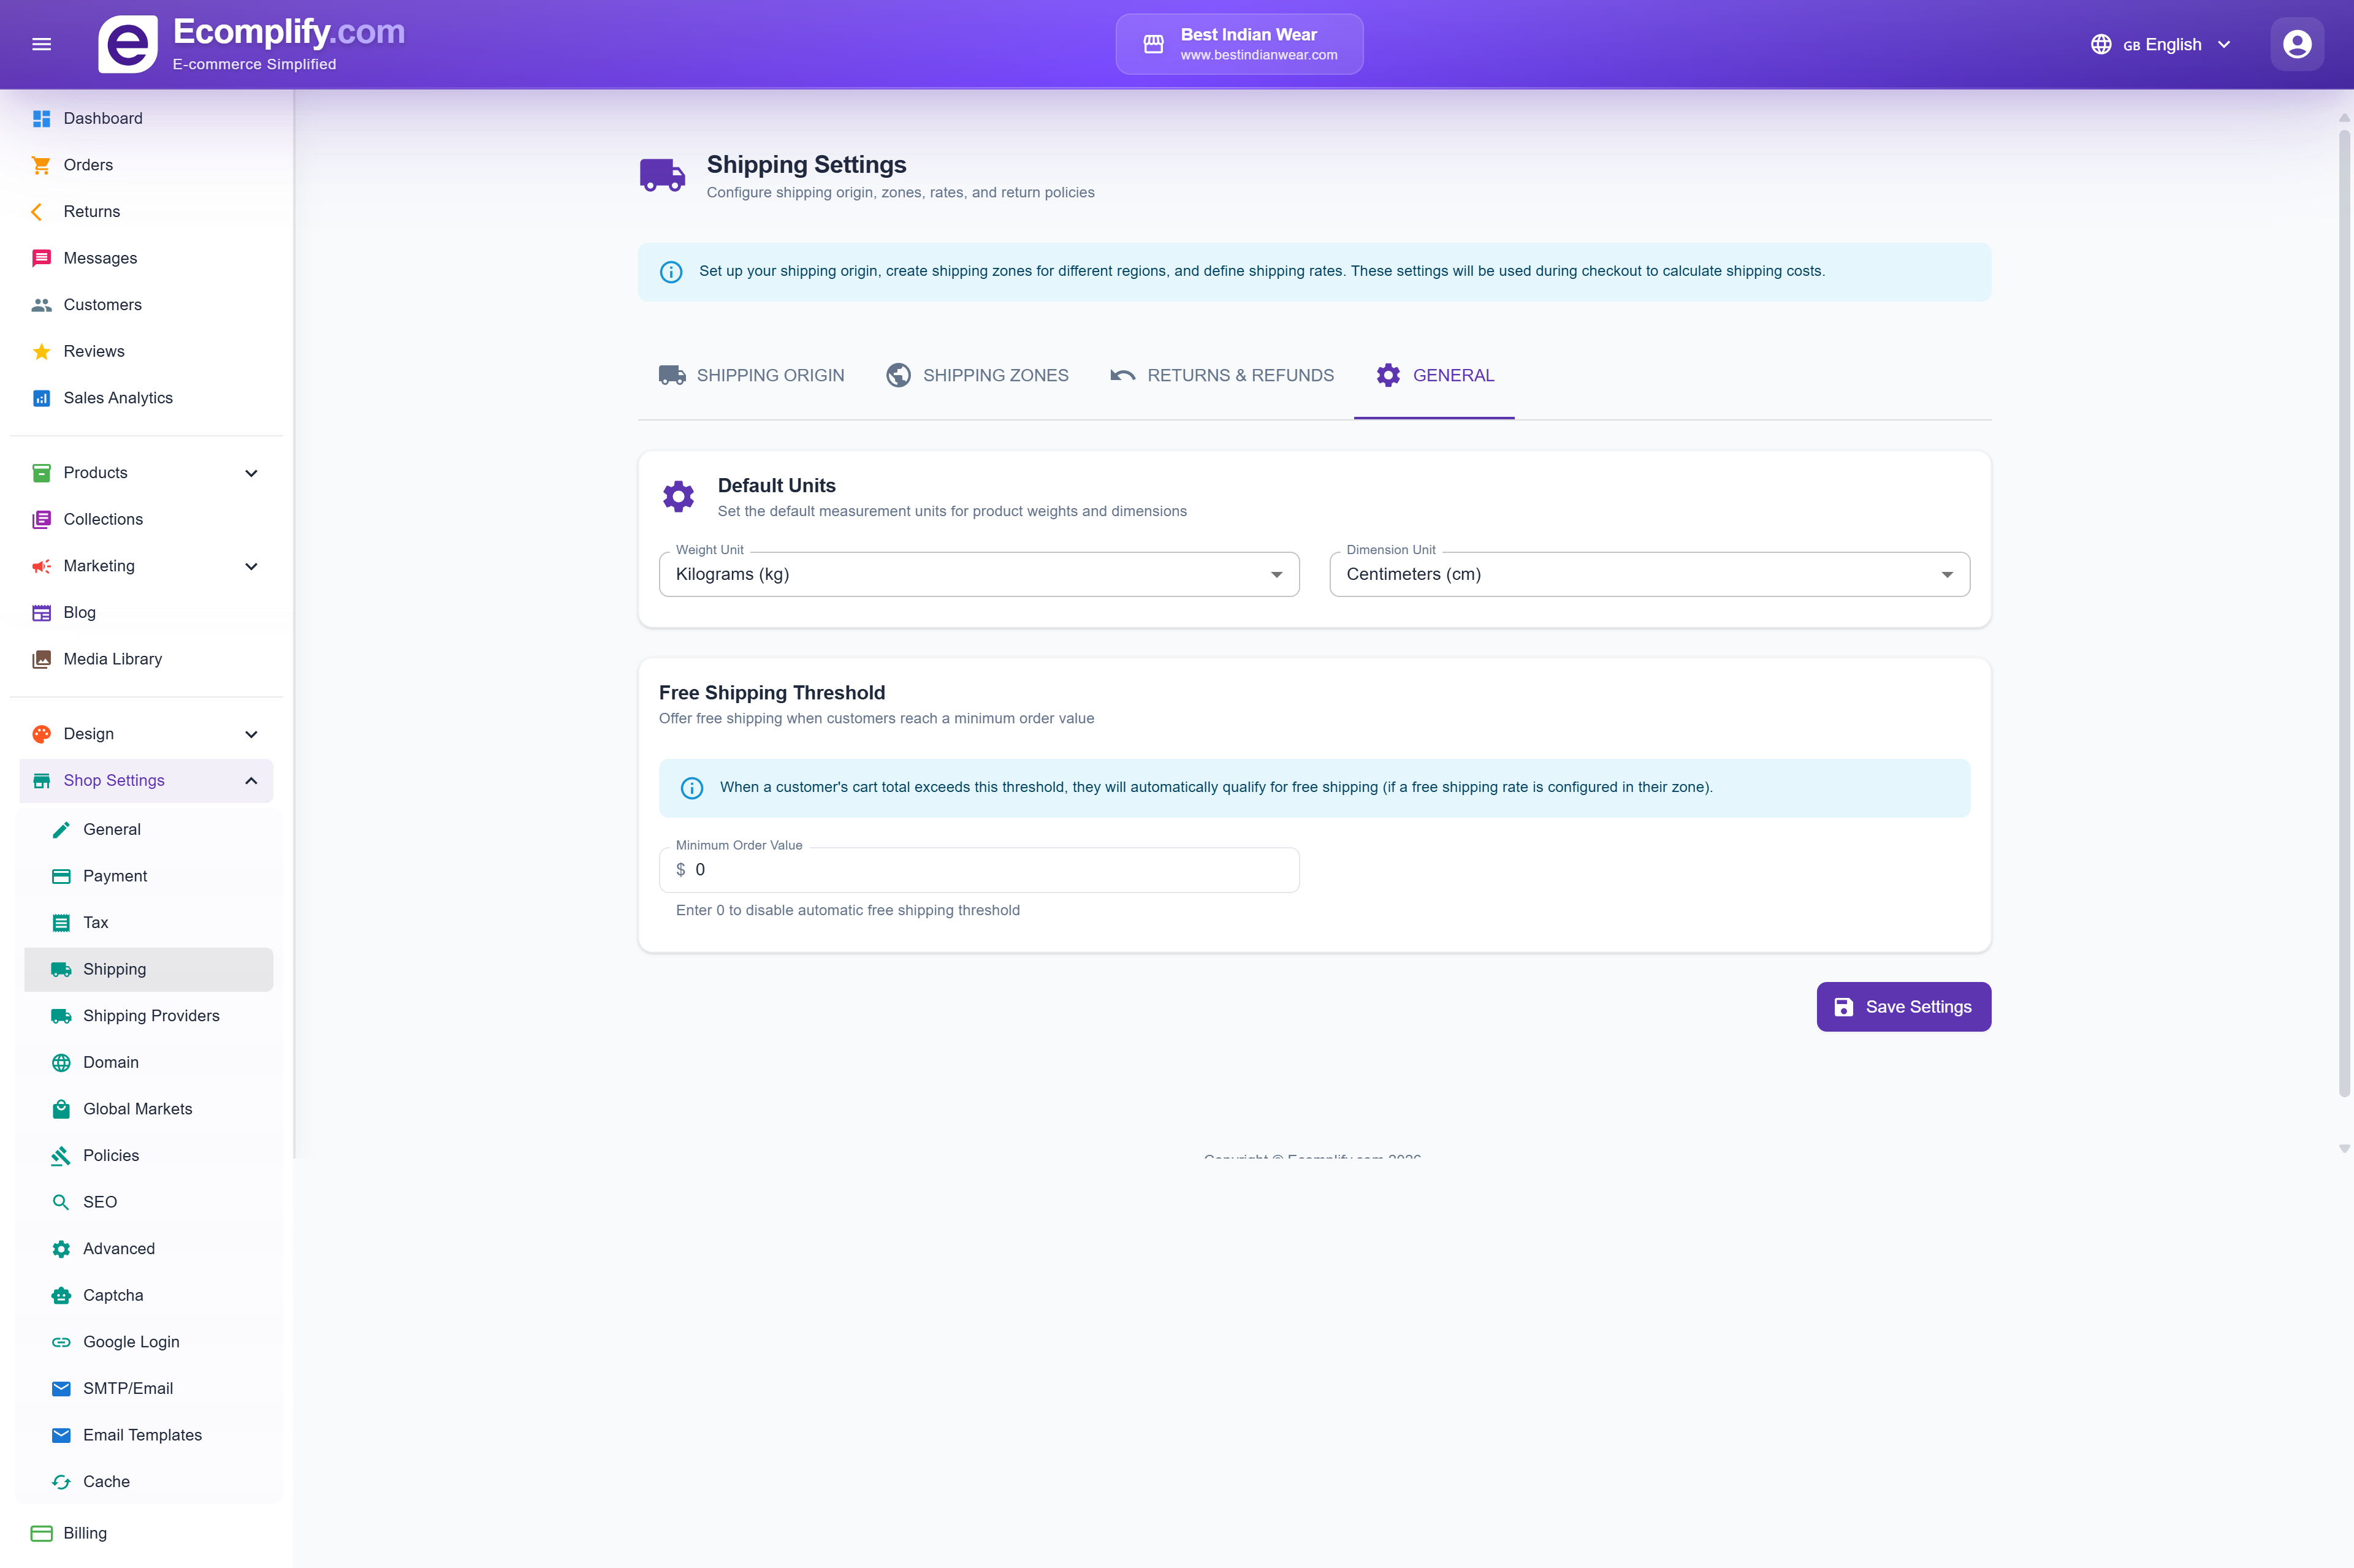Open Shipping Providers settings
Image resolution: width=2354 pixels, height=1568 pixels.
tap(151, 1015)
